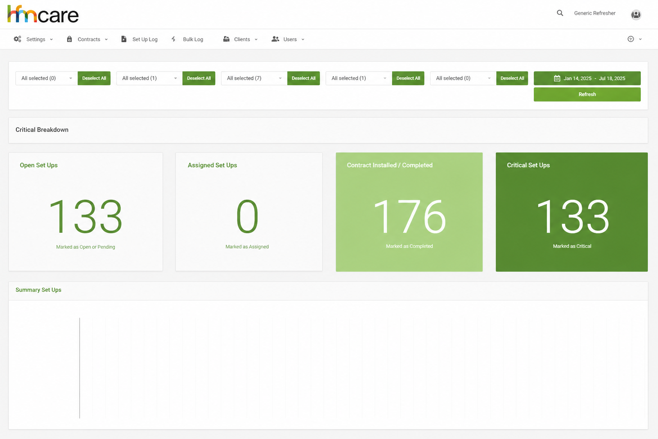Open the user avatar profile icon
658x439 pixels.
636,15
